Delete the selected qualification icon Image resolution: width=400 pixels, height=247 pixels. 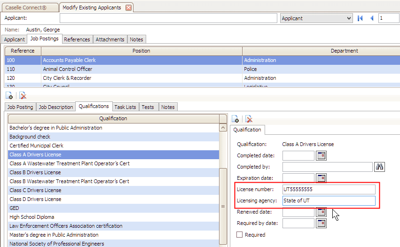pyautogui.click(x=249, y=119)
